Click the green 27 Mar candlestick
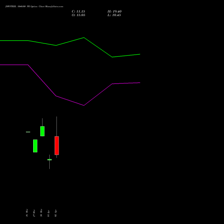This screenshot has width=224, height=224. (35, 146)
